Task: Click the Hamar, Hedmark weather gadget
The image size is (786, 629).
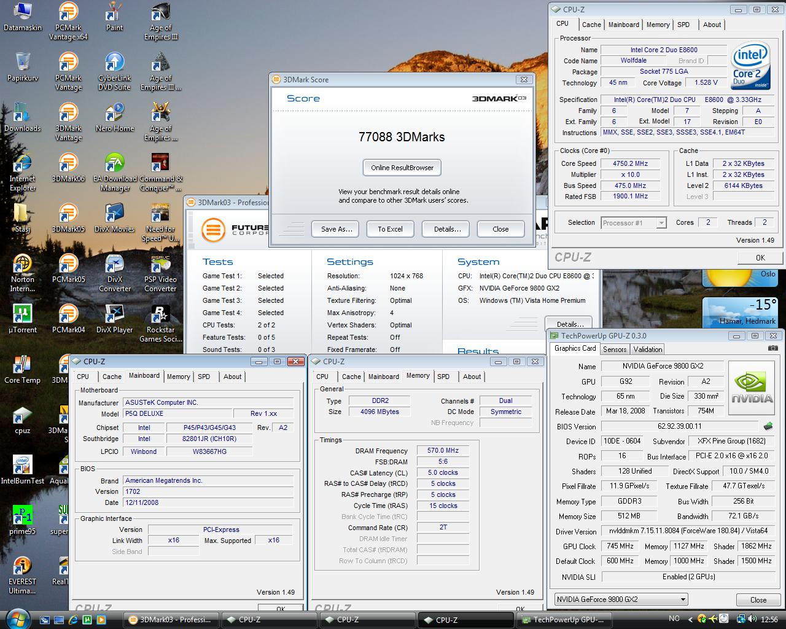Action: [x=741, y=313]
